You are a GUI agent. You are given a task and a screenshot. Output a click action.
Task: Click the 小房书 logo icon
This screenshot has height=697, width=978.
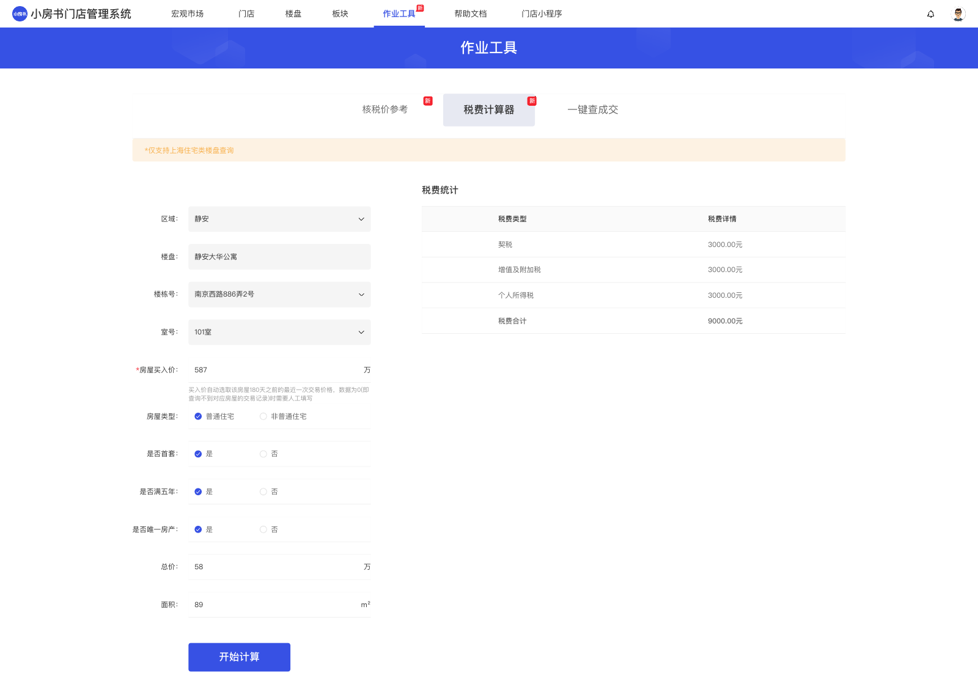[20, 13]
